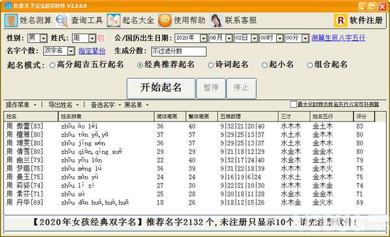Click pinyin cell zhōu yōu lán
This screenshot has height=237, width=390.
tap(82, 160)
